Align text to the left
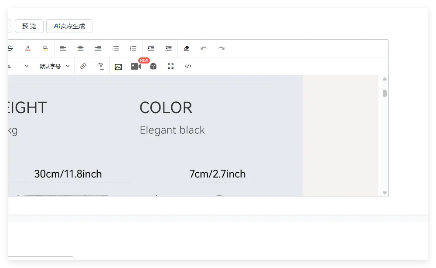Screen dimensions: 436x268 pos(63,48)
